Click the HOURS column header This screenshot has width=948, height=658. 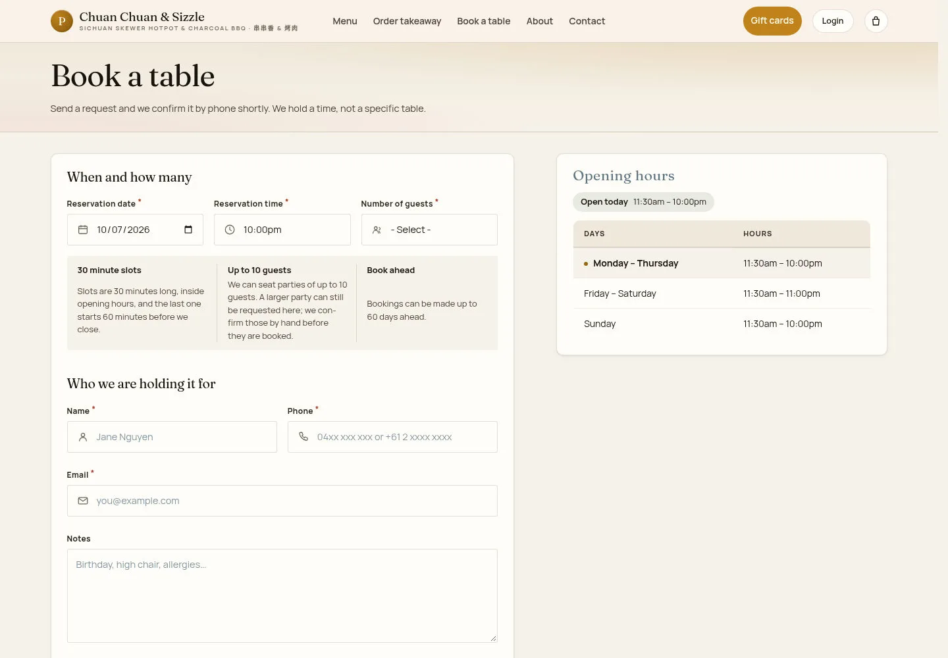click(758, 234)
